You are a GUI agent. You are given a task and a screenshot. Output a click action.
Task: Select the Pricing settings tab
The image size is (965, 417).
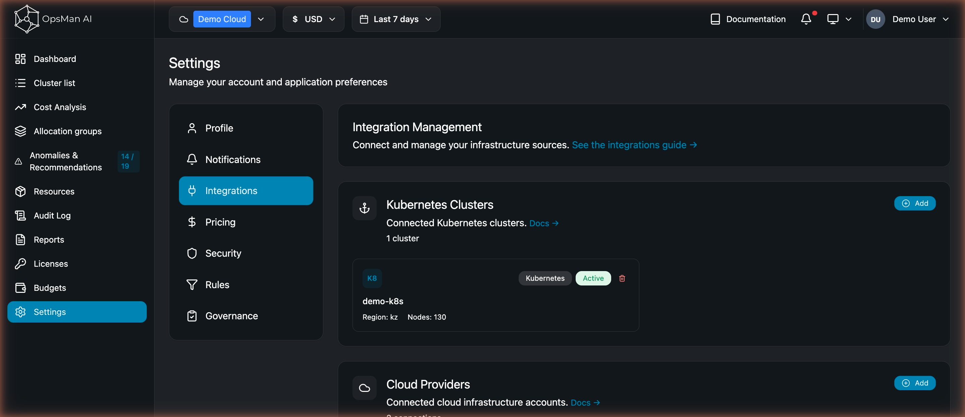pyautogui.click(x=246, y=222)
